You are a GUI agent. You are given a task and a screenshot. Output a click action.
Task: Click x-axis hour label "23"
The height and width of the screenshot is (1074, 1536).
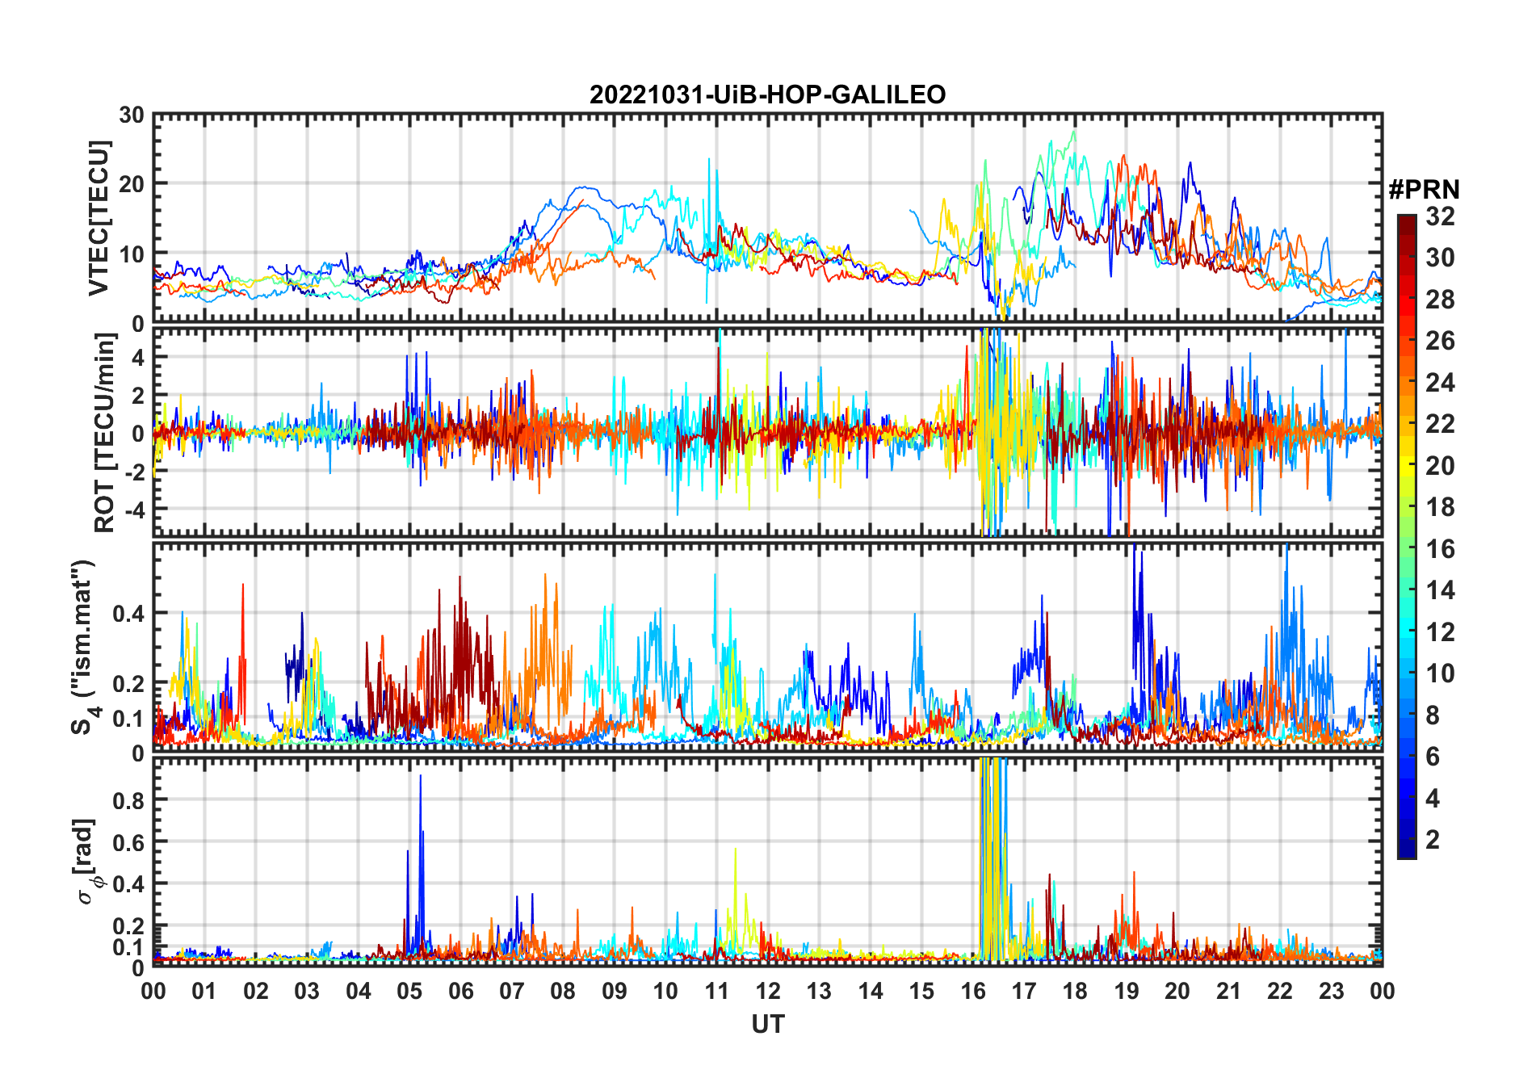point(1332,992)
